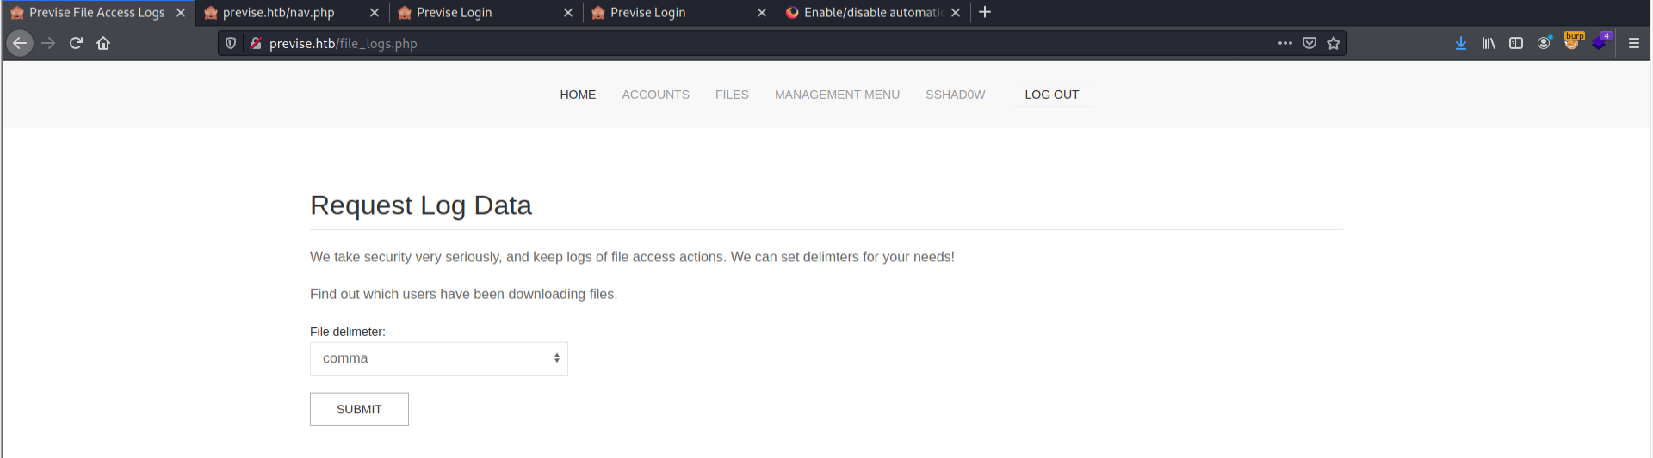Image resolution: width=1653 pixels, height=458 pixels.
Task: Expand the File delimeter comma dropdown
Action: tap(439, 358)
